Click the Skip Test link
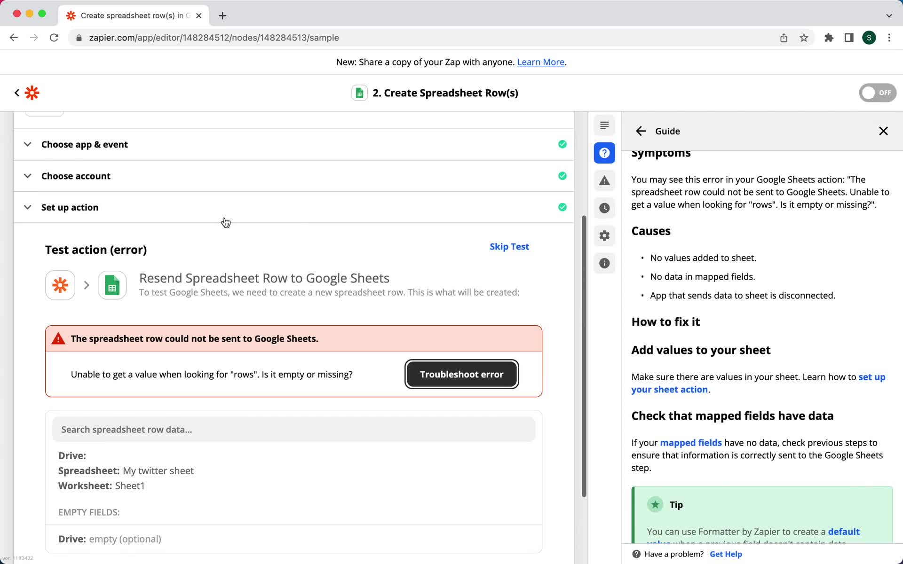 (509, 246)
